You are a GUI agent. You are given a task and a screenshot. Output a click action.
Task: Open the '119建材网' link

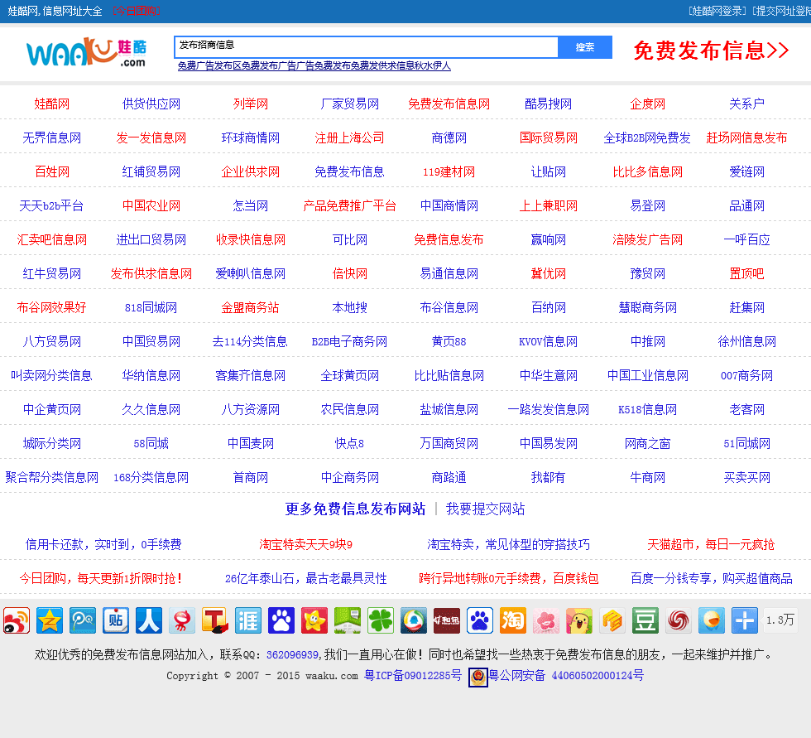click(x=449, y=171)
